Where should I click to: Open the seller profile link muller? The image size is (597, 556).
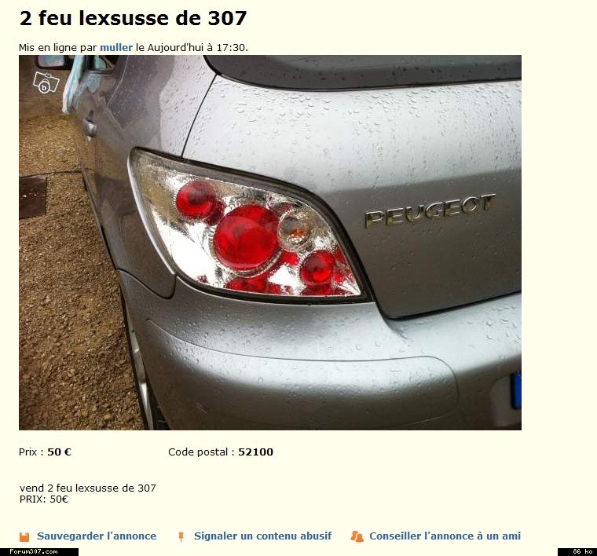click(x=116, y=48)
